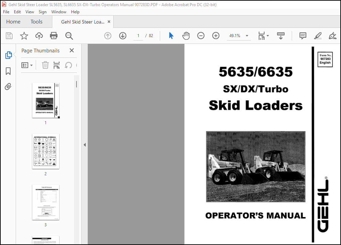Viewport: 341px width, 245px height.
Task: Click the current page number field
Action: (x=138, y=36)
